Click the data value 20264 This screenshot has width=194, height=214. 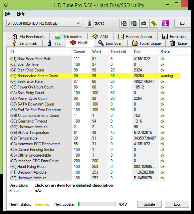(x=139, y=76)
